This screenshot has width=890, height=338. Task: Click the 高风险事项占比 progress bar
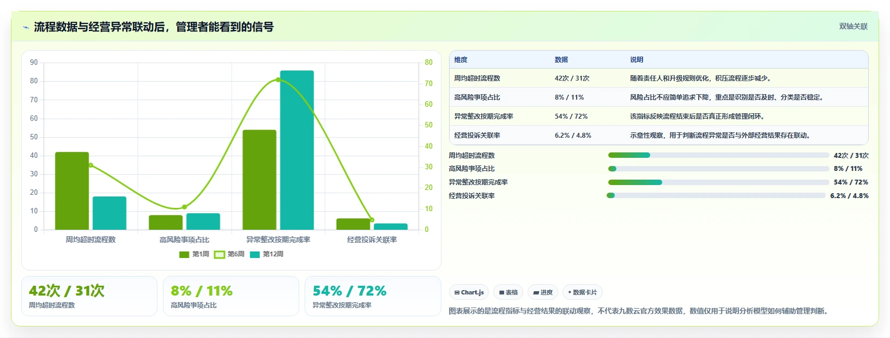tap(718, 169)
